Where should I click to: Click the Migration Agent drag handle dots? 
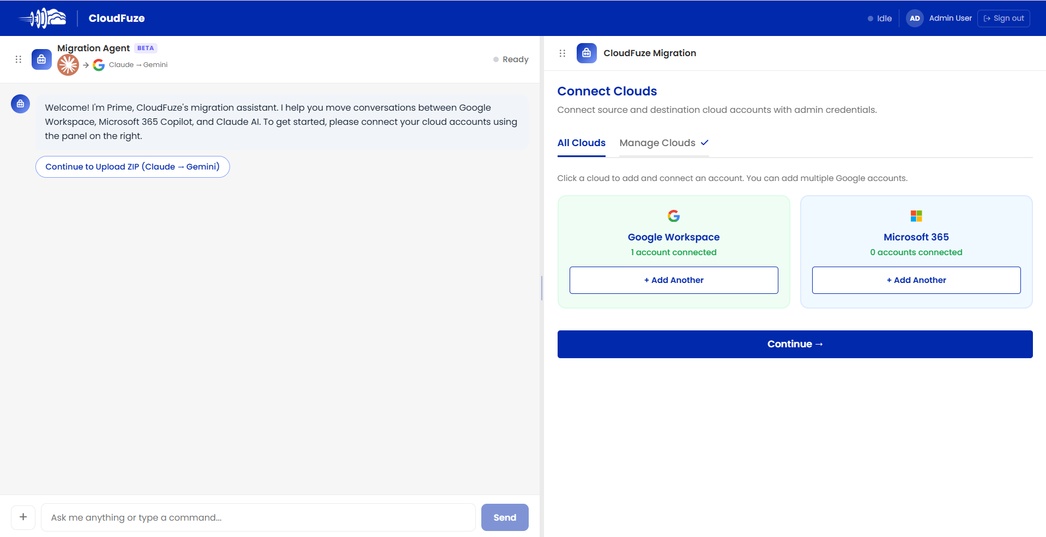coord(19,59)
